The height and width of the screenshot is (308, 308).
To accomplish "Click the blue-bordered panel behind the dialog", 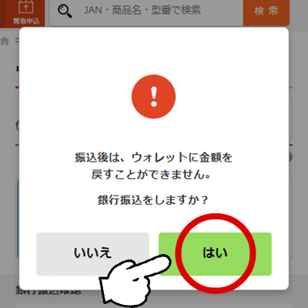I will [x=18, y=219].
